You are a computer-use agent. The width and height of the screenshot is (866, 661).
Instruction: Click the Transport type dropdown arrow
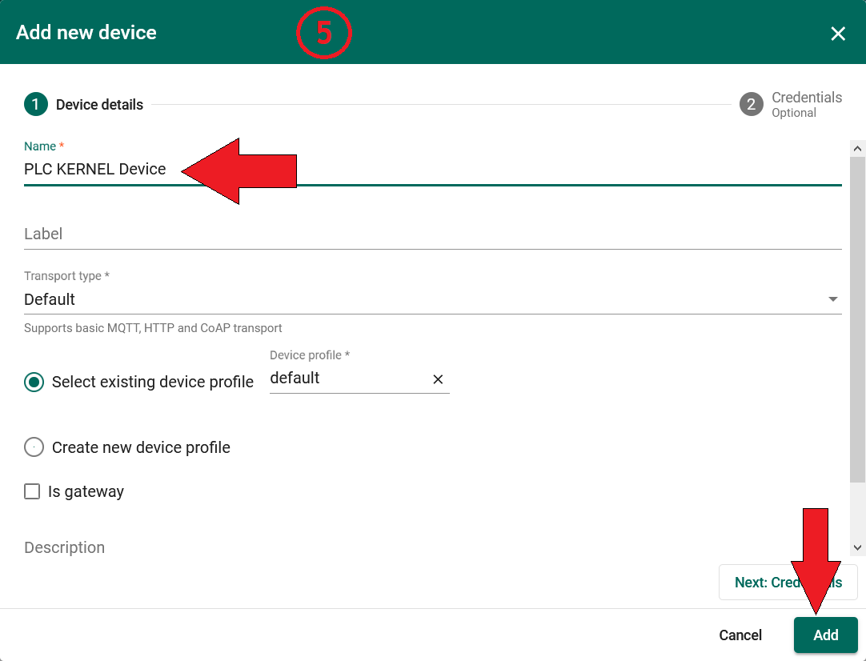click(x=832, y=299)
